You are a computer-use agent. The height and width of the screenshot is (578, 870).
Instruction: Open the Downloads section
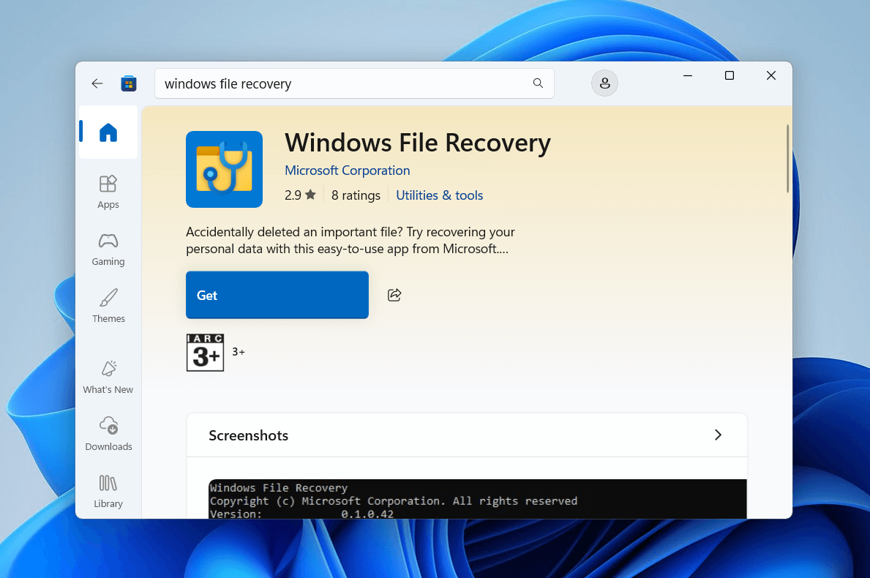click(x=108, y=434)
